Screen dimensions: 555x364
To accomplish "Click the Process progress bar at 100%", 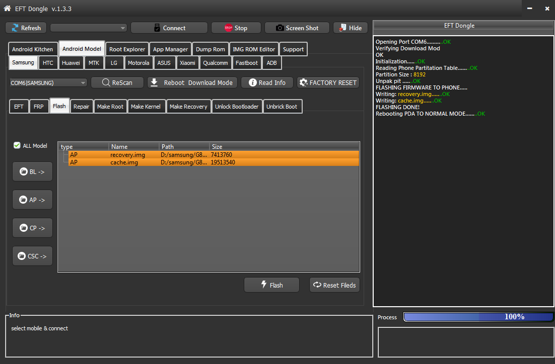I will (x=478, y=317).
